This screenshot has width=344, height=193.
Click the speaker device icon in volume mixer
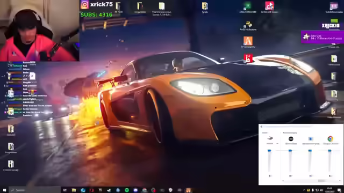(x=270, y=138)
